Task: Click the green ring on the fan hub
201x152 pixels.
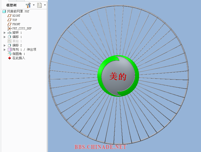Action: (x=99, y=76)
